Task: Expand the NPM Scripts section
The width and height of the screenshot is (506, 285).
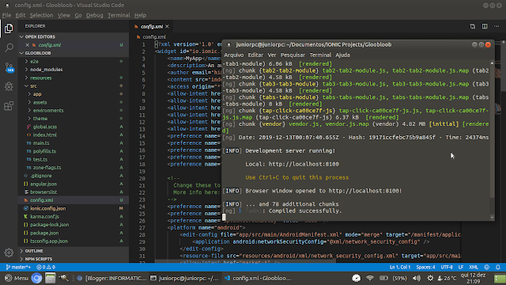Action: (74, 259)
